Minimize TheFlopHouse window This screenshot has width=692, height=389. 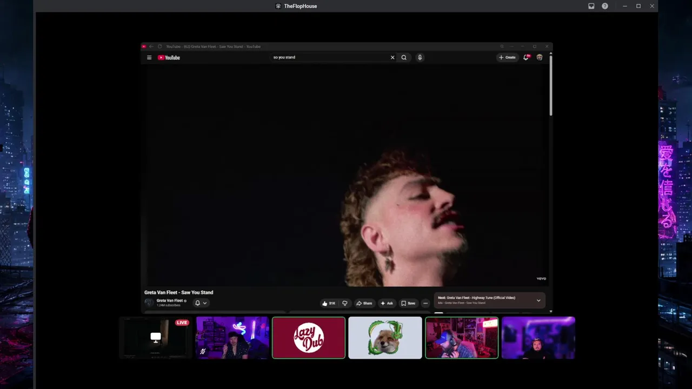[625, 6]
